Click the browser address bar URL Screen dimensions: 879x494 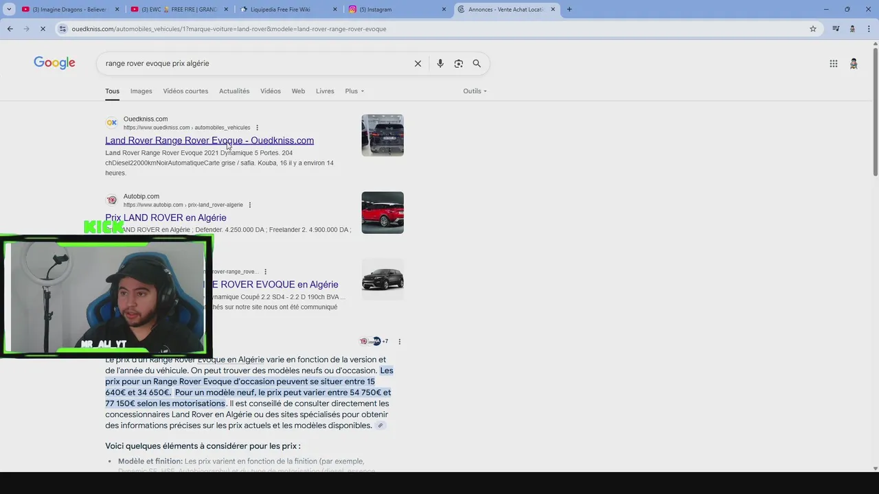point(229,29)
